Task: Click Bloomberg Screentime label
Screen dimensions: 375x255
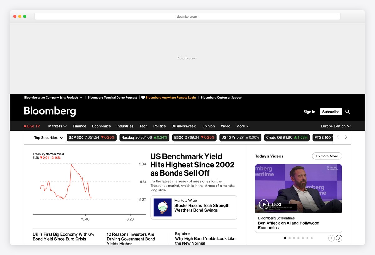Action: 277,218
